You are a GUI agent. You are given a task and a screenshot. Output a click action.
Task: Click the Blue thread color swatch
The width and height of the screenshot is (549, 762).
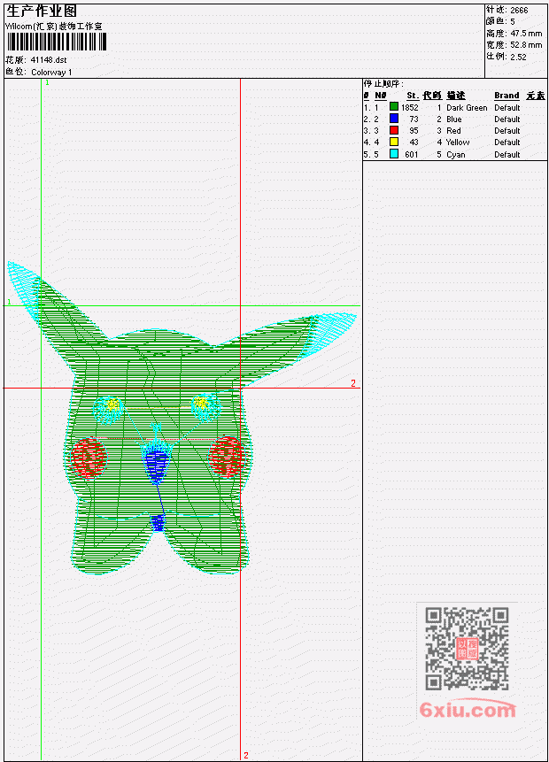394,118
